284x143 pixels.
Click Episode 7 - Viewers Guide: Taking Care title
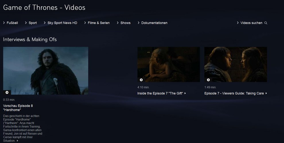click(234, 93)
